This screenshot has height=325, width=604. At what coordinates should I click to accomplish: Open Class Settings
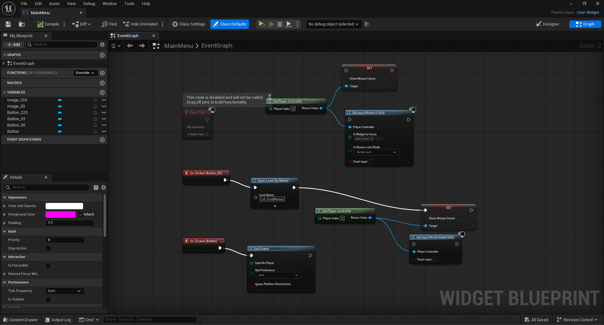tap(188, 24)
